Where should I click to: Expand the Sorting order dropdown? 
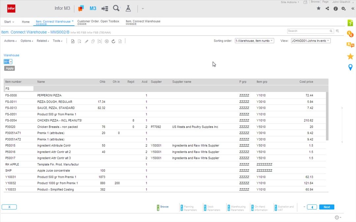tap(254, 41)
